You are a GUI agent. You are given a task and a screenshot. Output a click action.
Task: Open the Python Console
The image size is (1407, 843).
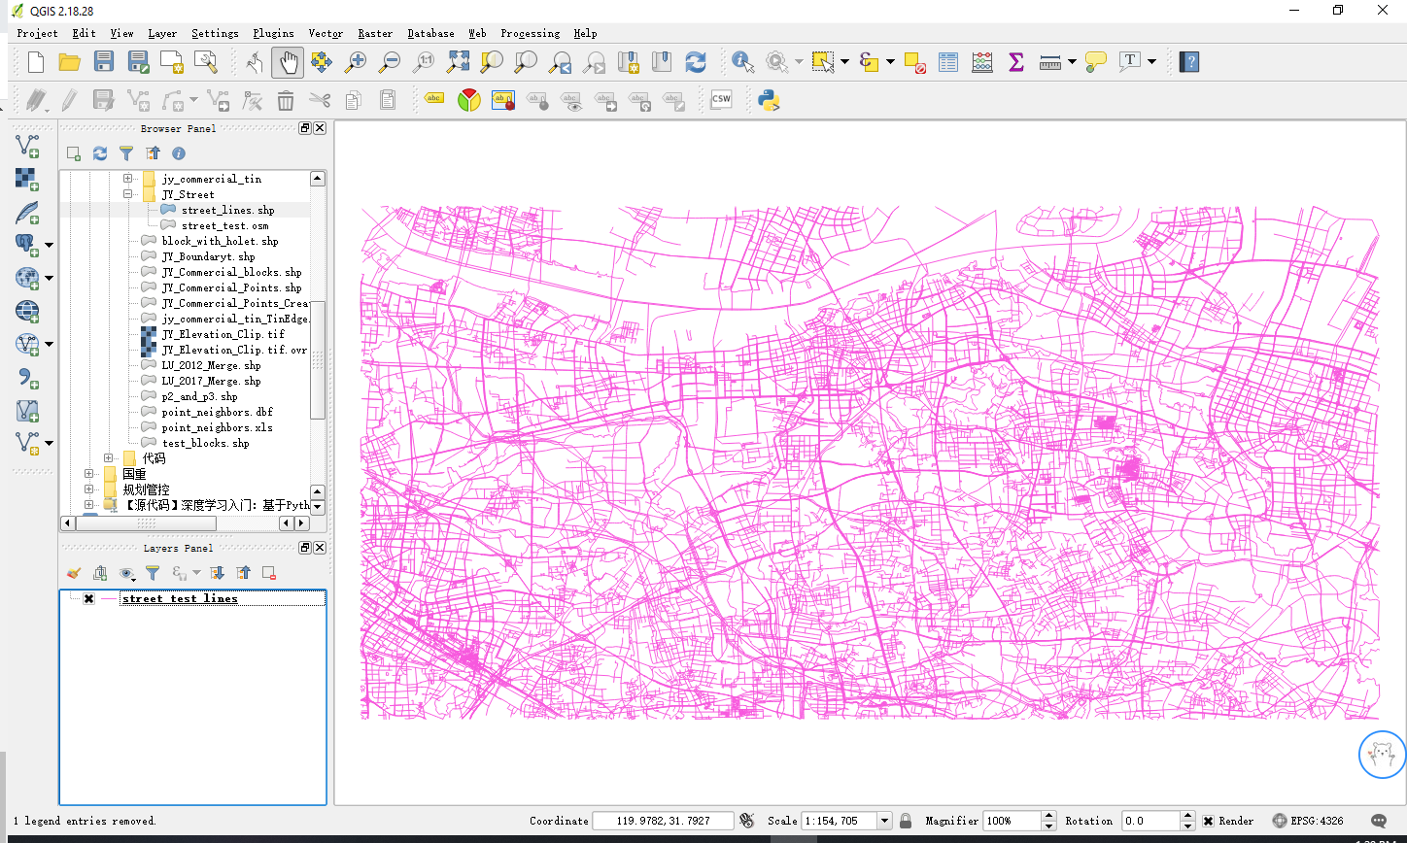768,98
